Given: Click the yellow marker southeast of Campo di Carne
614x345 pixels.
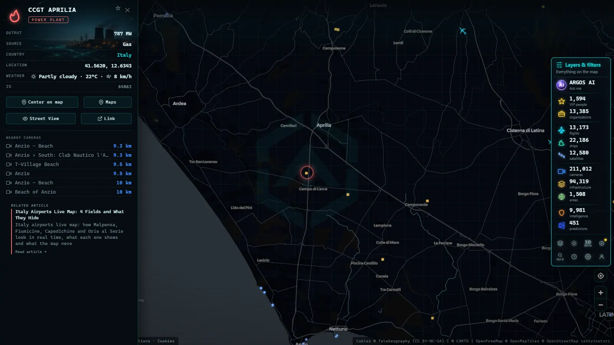Looking at the screenshot, I should 348,195.
